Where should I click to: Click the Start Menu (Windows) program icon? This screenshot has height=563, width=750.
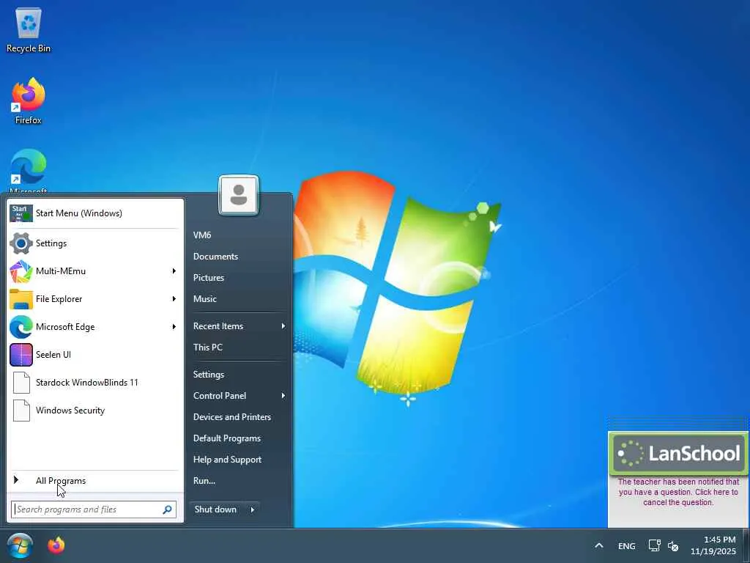[21, 213]
